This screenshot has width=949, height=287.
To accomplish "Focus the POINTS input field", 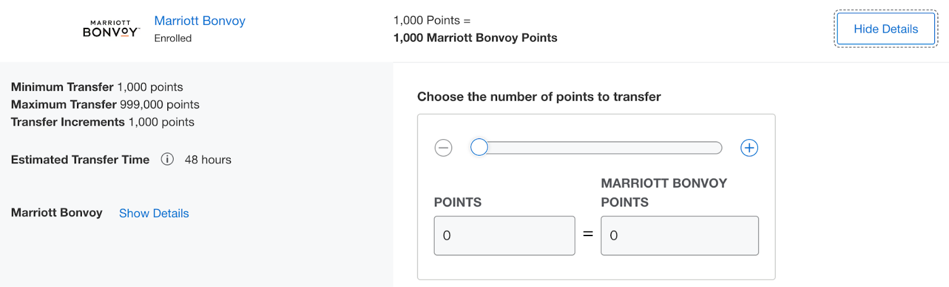I will 505,236.
